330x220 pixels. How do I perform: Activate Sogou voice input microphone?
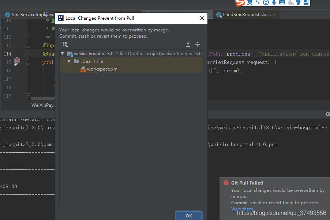click(274, 3)
